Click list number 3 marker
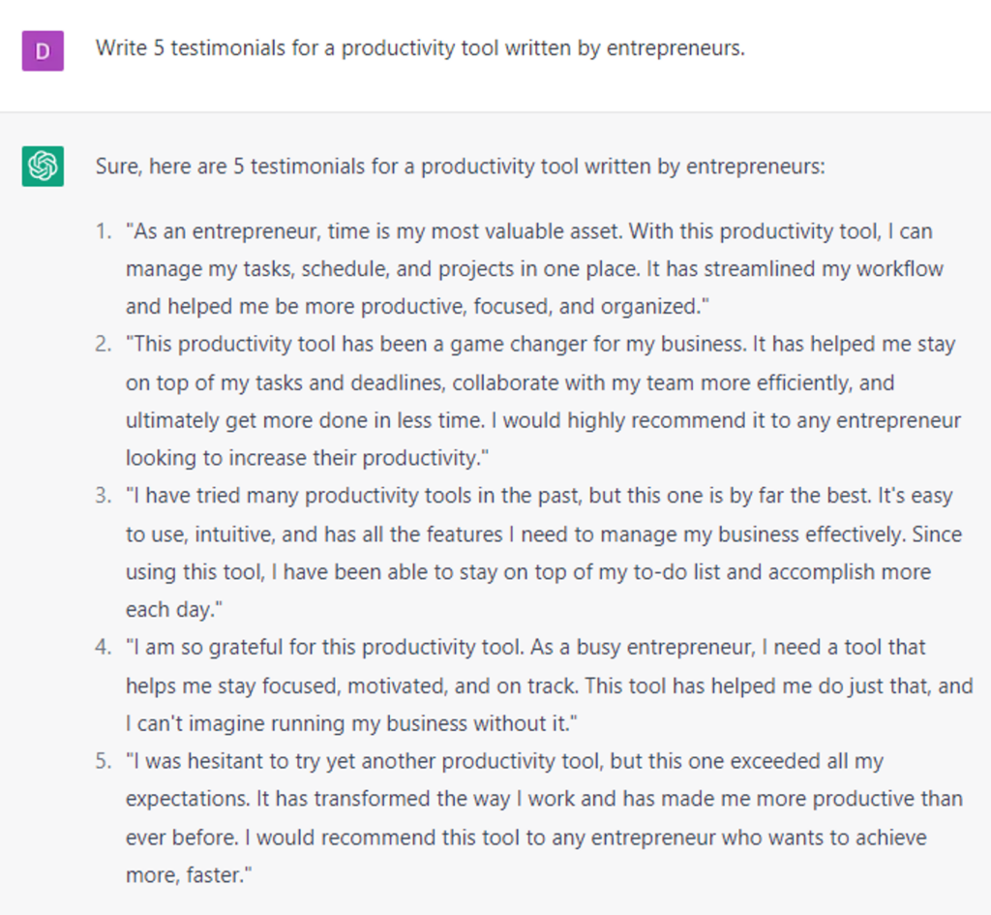The height and width of the screenshot is (915, 991). (x=103, y=496)
